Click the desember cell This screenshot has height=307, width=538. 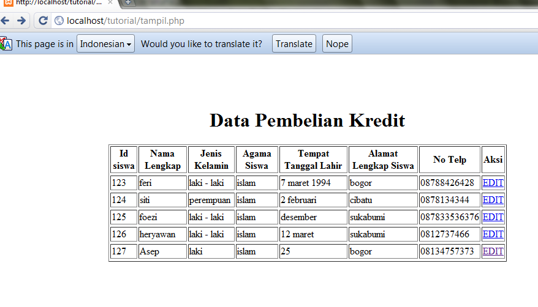point(313,217)
